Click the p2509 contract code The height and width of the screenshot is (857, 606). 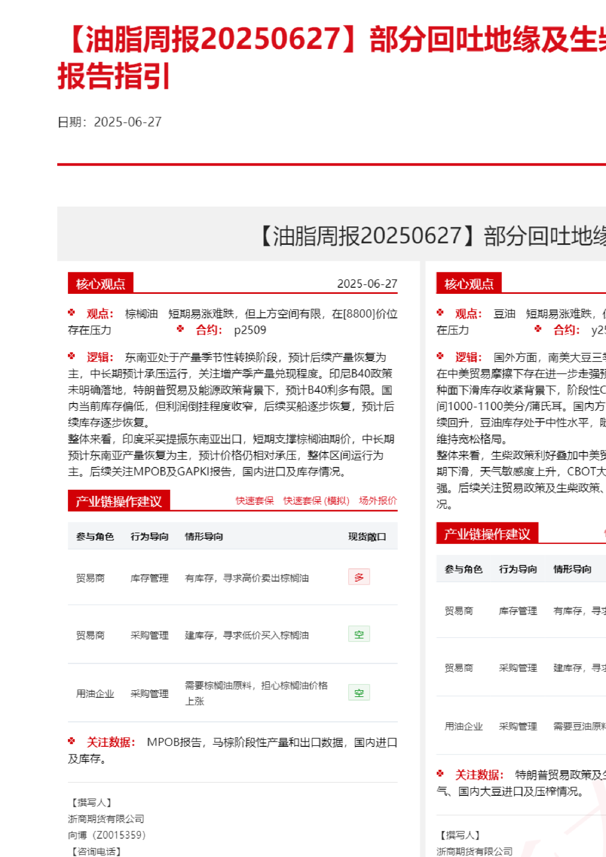click(250, 330)
